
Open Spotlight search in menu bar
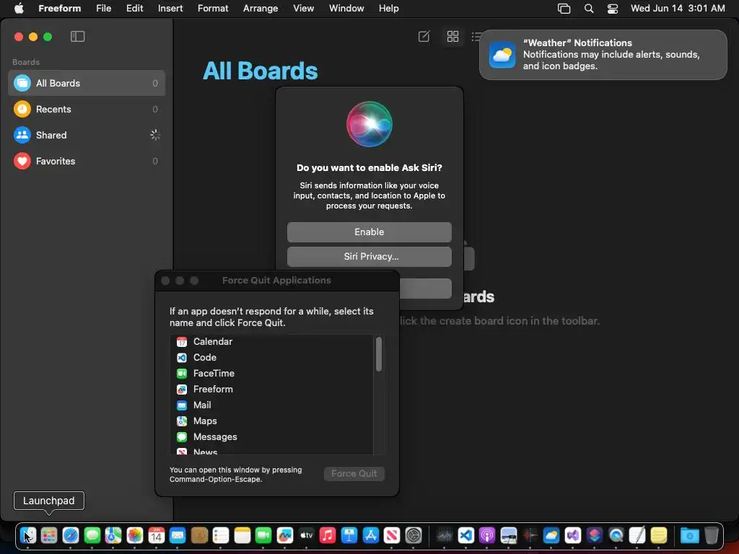589,9
